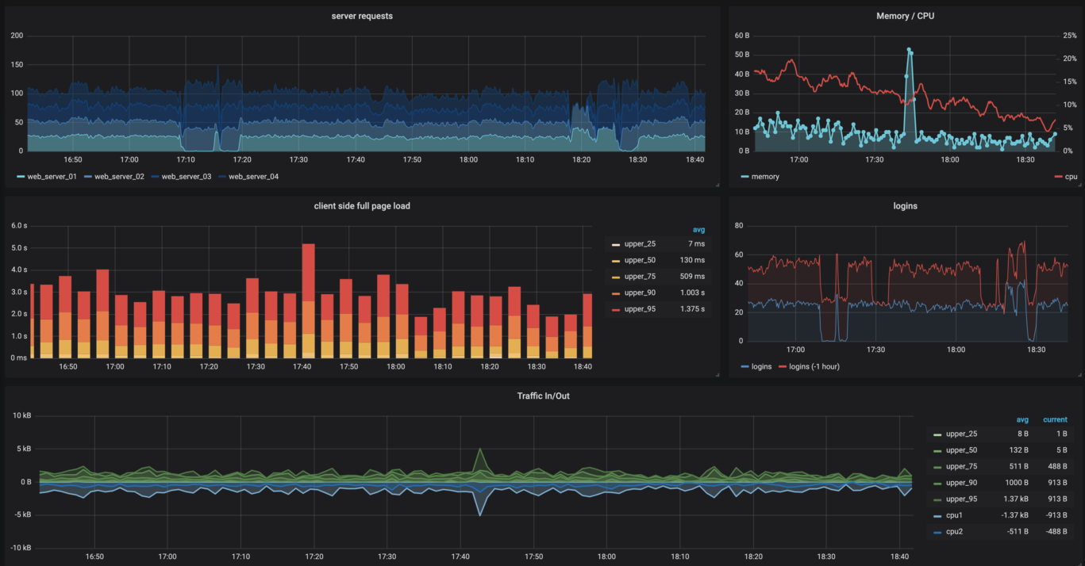
Task: Open the server requests panel title menu
Action: click(362, 16)
